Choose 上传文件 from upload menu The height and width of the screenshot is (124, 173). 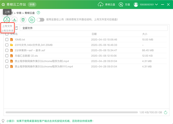click(7, 26)
